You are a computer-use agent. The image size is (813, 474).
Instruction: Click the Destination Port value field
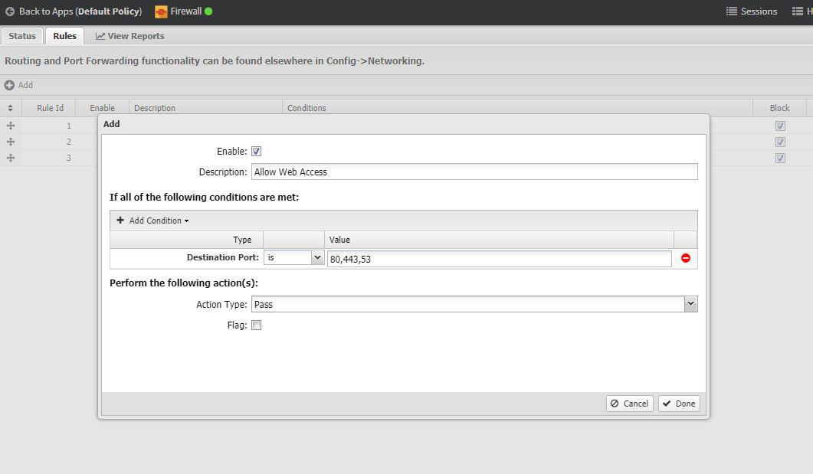[x=499, y=260]
